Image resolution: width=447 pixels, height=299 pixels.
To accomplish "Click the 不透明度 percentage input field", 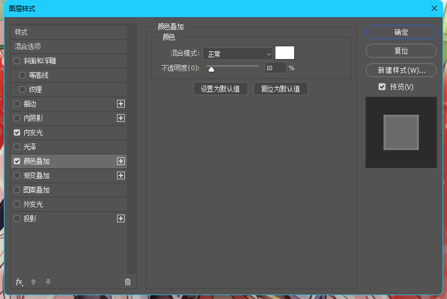I will click(275, 68).
